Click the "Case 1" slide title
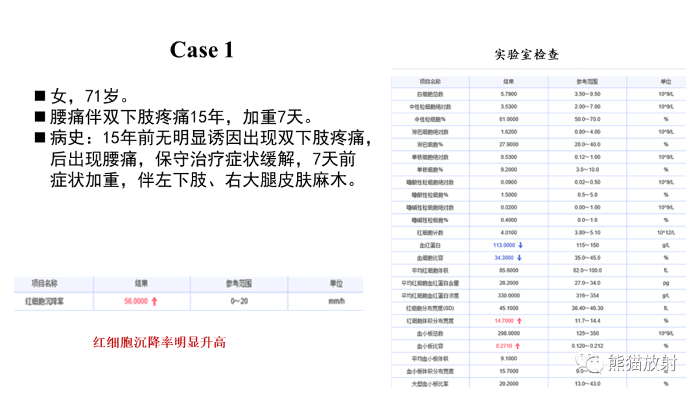Viewport: 700px width, 394px height. pyautogui.click(x=202, y=49)
